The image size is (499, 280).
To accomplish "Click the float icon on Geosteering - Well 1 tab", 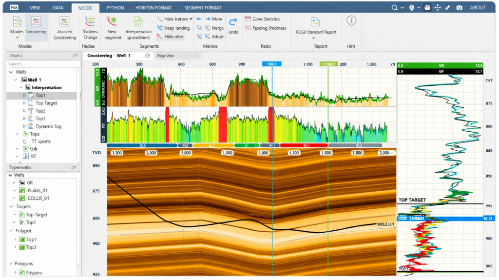I will [147, 56].
